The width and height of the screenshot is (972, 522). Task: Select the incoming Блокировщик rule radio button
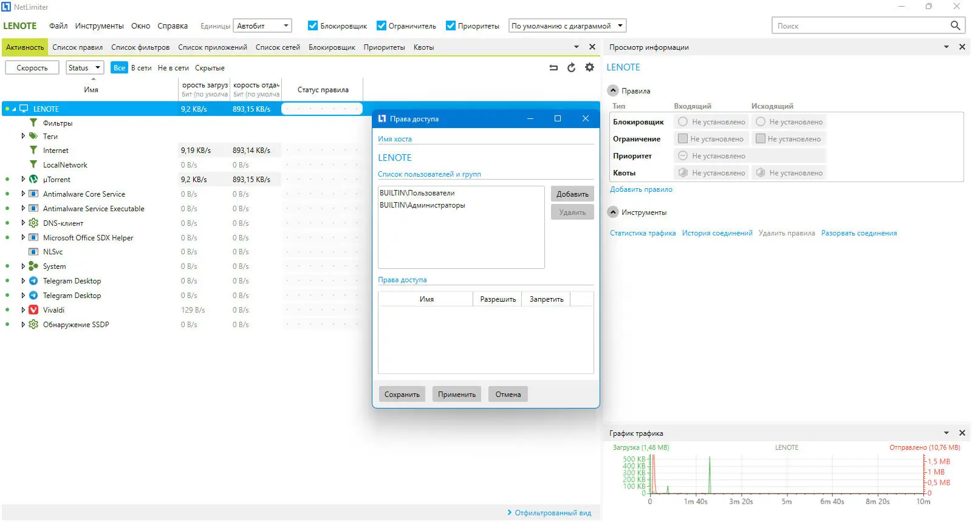pyautogui.click(x=683, y=121)
